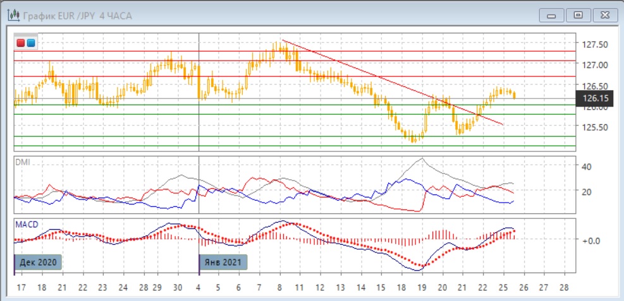Click the red square chart button

click(x=21, y=43)
